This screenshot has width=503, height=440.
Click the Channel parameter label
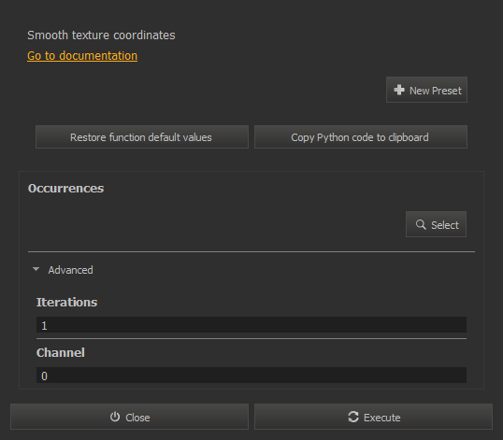coord(61,353)
